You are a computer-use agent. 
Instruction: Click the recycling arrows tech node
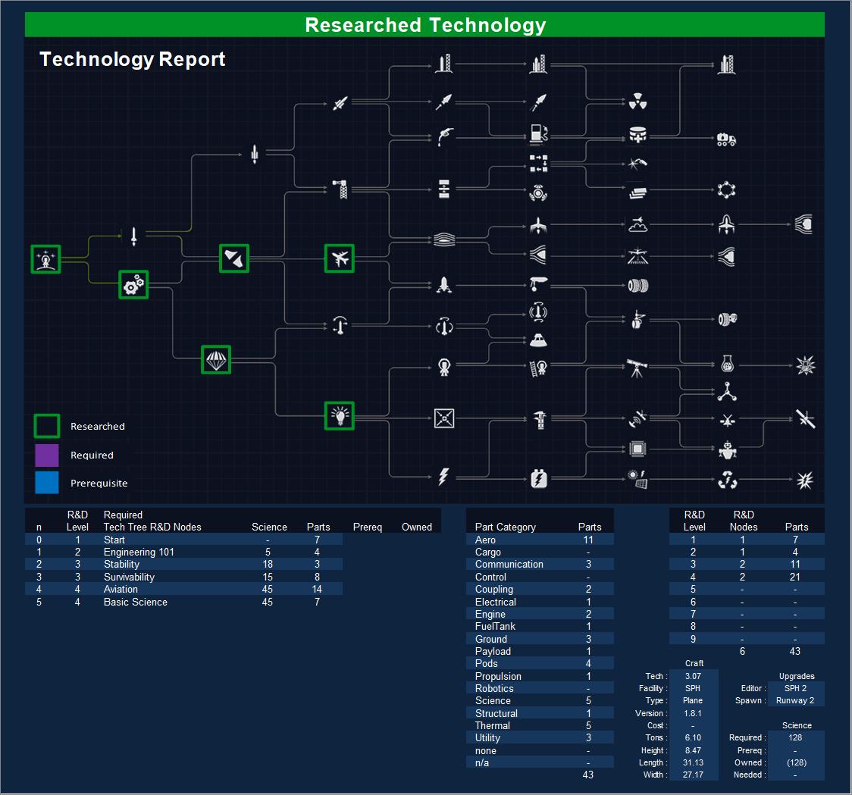[727, 479]
